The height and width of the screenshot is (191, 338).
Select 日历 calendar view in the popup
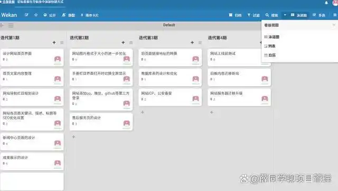270,55
